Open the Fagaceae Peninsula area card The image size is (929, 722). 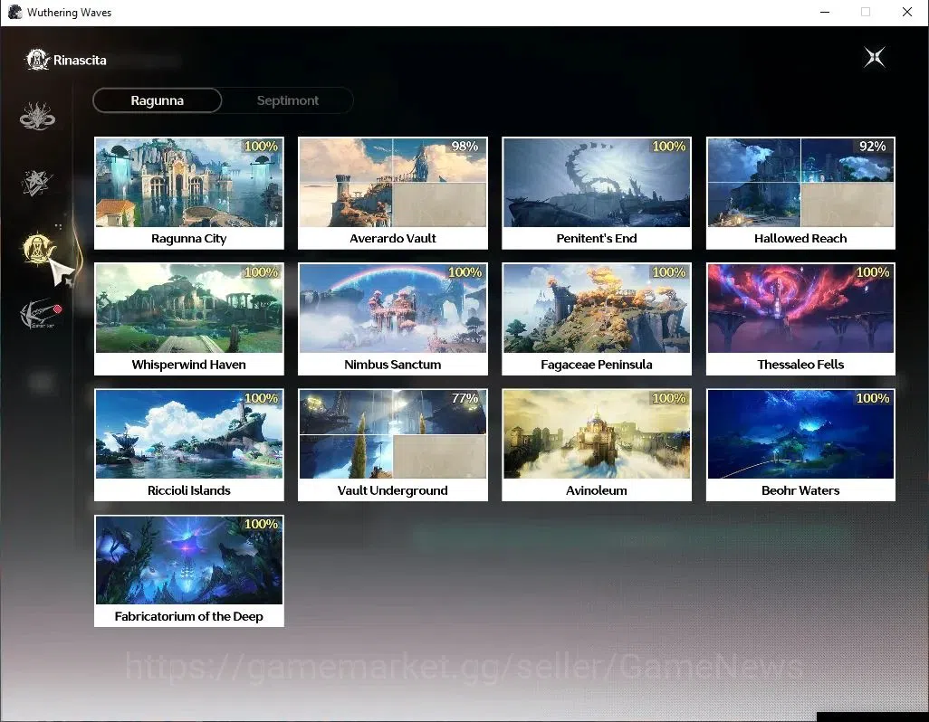pos(597,319)
